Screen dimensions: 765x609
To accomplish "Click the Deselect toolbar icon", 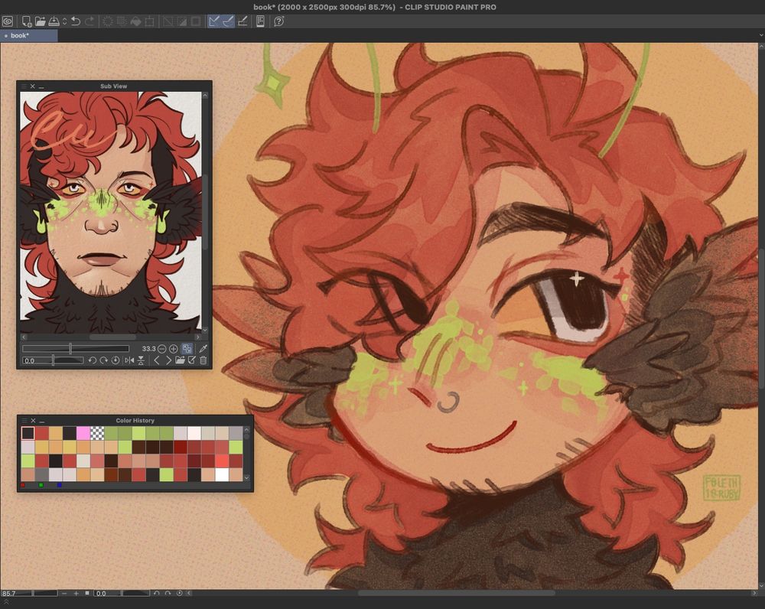I will click(168, 21).
